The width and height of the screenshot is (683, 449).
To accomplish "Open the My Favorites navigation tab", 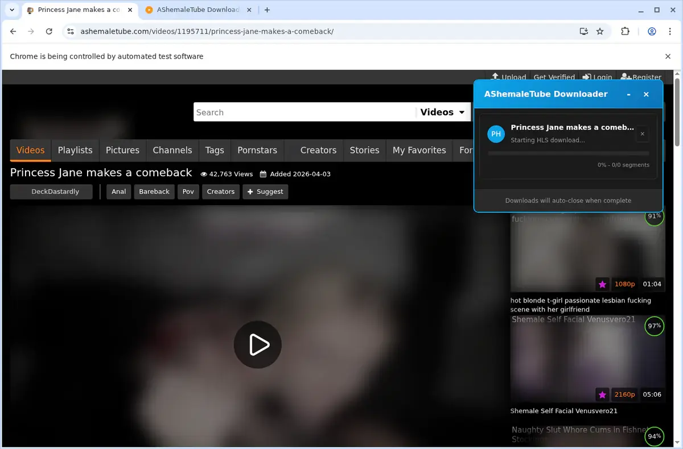I will click(x=419, y=150).
